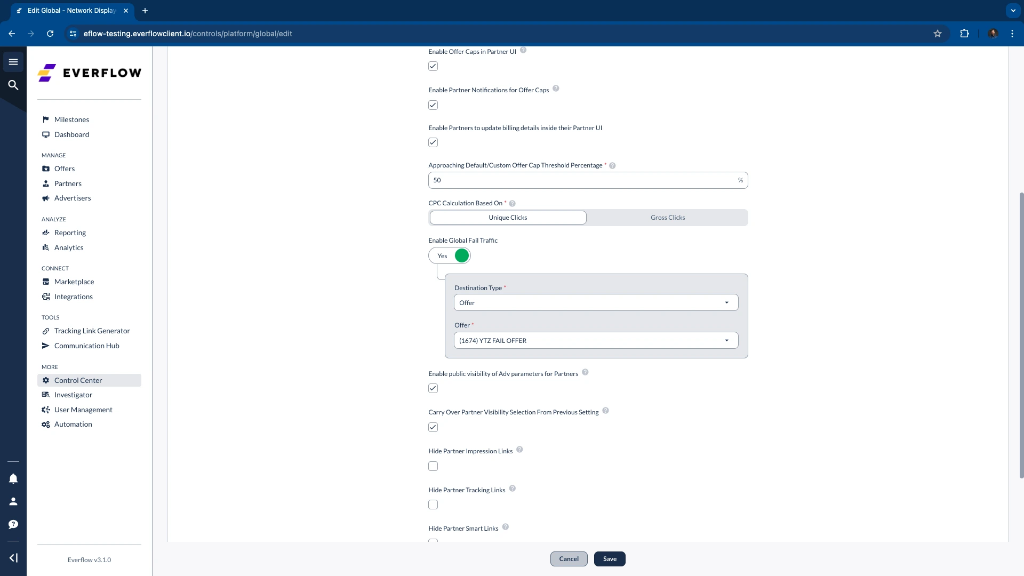Go to Tracking Link Generator menu item
The height and width of the screenshot is (576, 1024).
pyautogui.click(x=92, y=331)
